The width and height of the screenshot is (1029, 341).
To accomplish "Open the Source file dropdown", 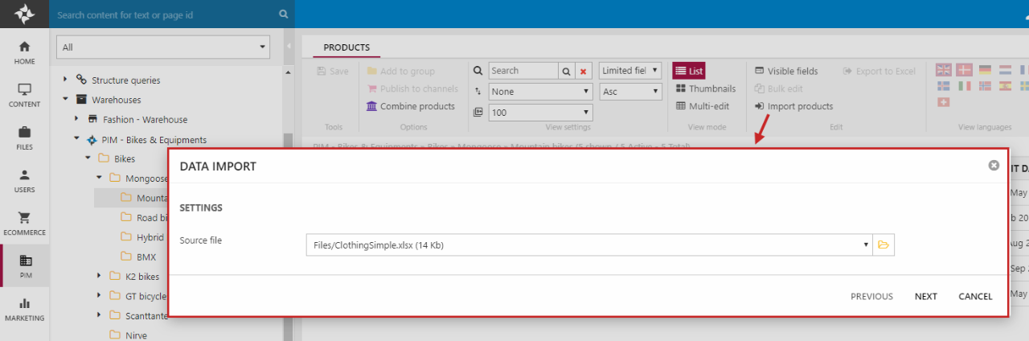I will point(866,244).
